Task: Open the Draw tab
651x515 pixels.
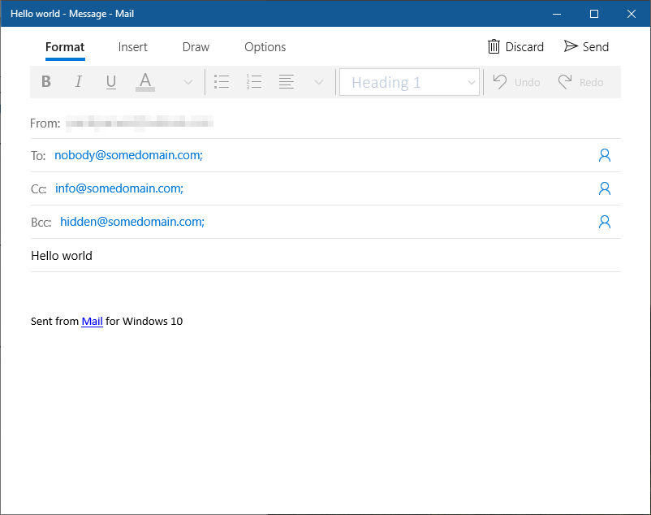Action: (x=196, y=47)
